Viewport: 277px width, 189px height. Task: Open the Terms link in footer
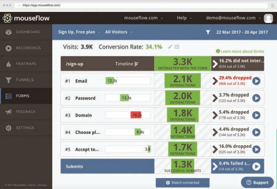(x=33, y=185)
